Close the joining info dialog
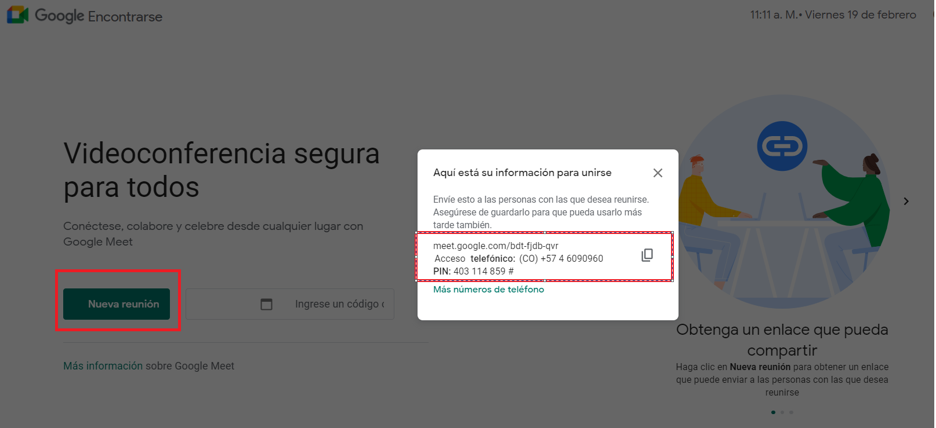This screenshot has height=428, width=936. point(658,173)
